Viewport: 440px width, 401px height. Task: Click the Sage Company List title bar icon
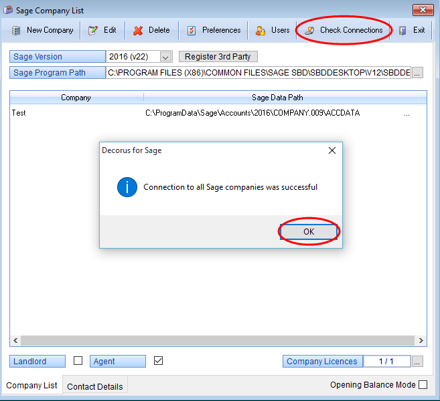pyautogui.click(x=8, y=10)
